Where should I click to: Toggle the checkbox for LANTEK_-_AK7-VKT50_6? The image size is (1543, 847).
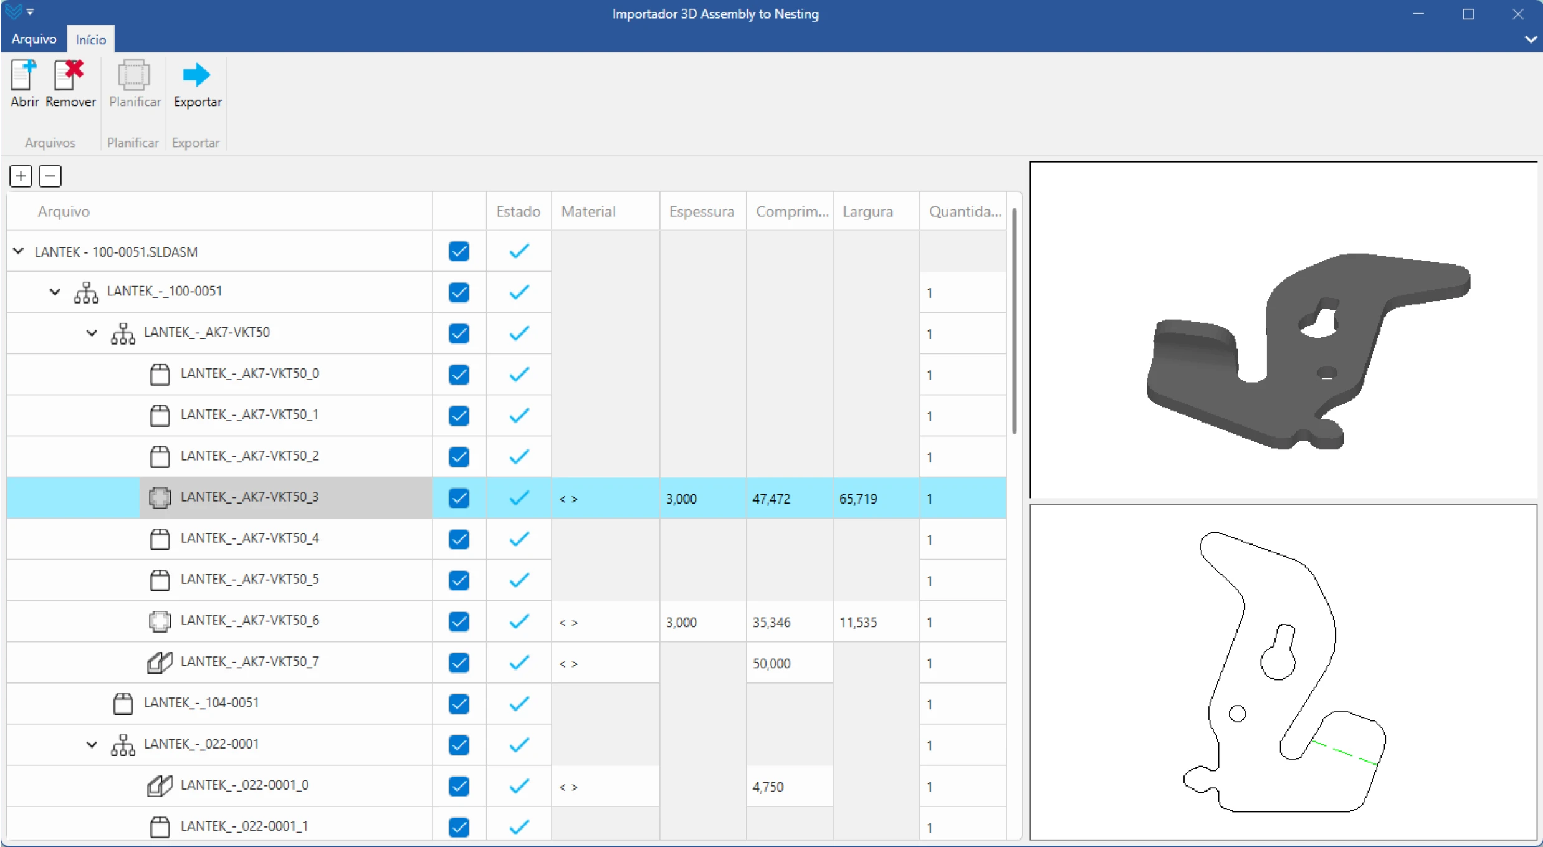coord(459,621)
